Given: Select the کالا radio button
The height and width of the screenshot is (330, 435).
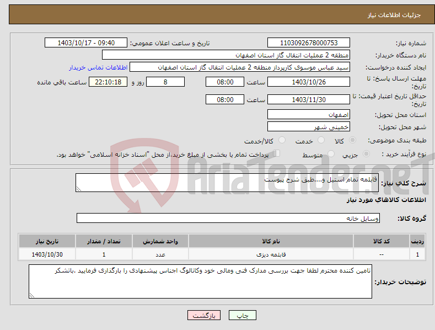Looking at the screenshot, I should click(352, 140).
